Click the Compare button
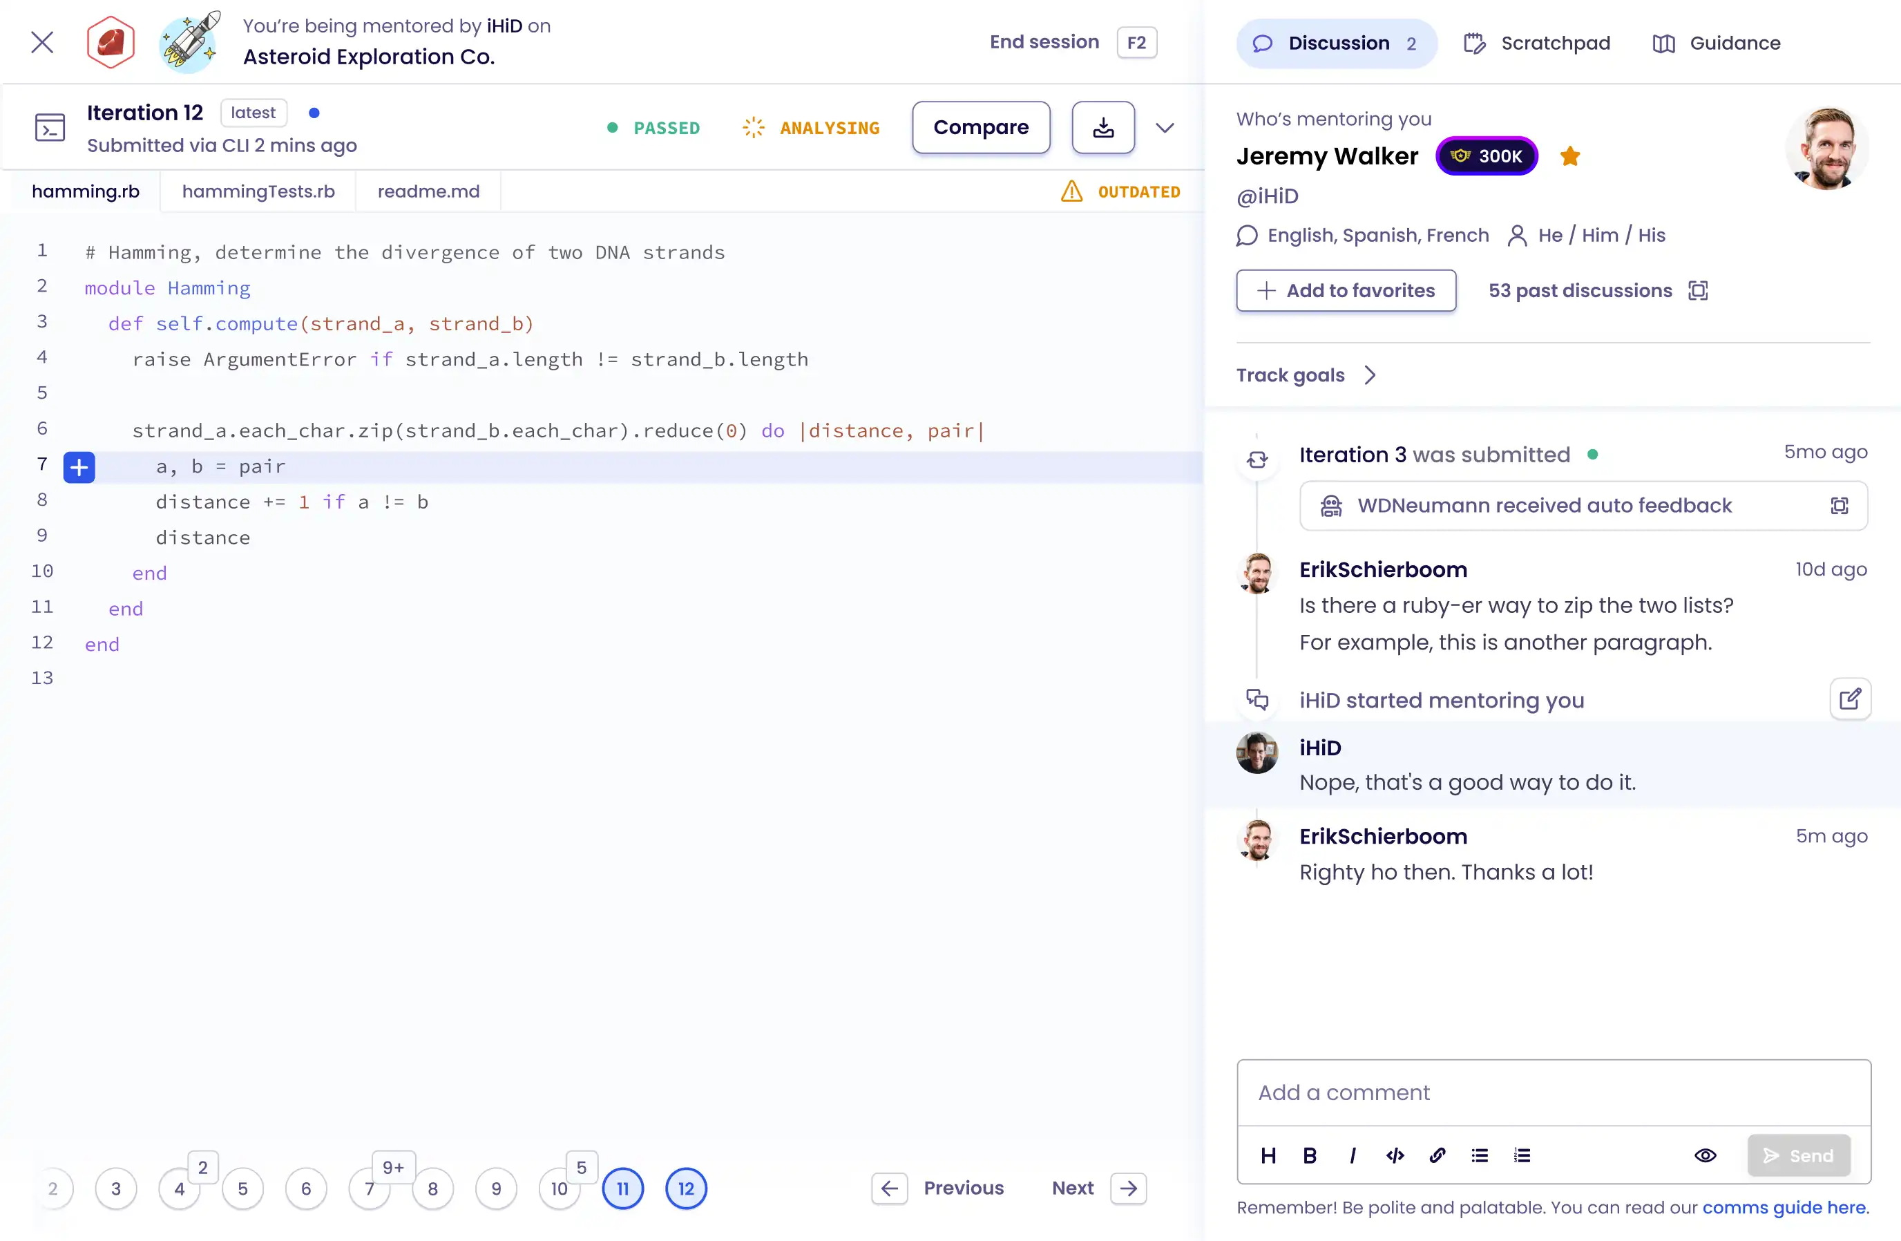 point(981,128)
